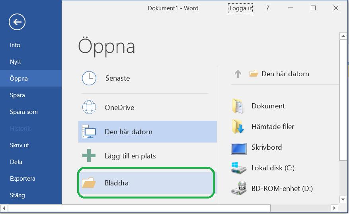Maximize the Word window
Screen dimensions: 349x214
(313, 8)
